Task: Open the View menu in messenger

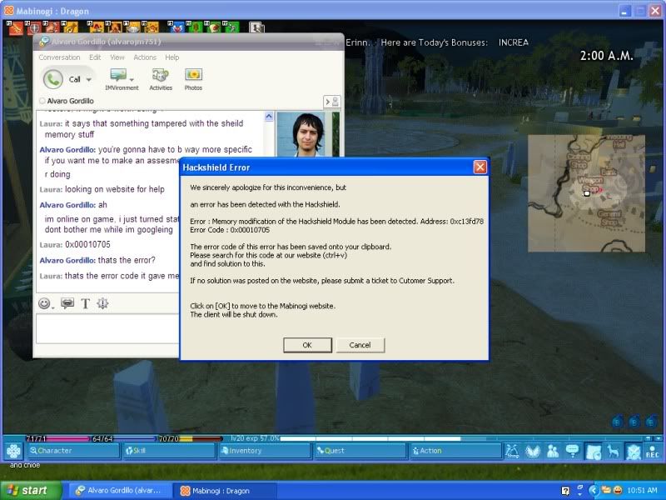Action: [117, 57]
